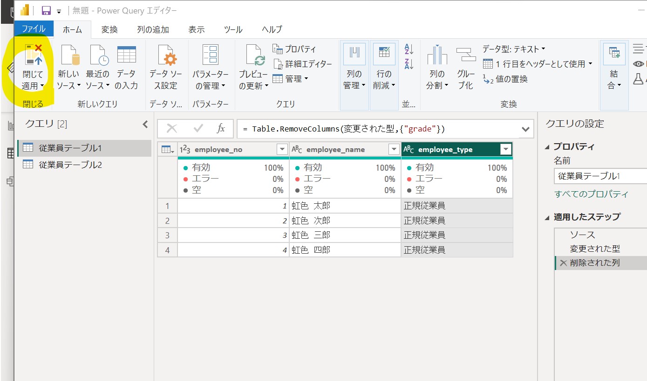Viewport: 647px width, 381px height.
Task: Click the query name field 従業員テーブル1
Action: (x=600, y=176)
